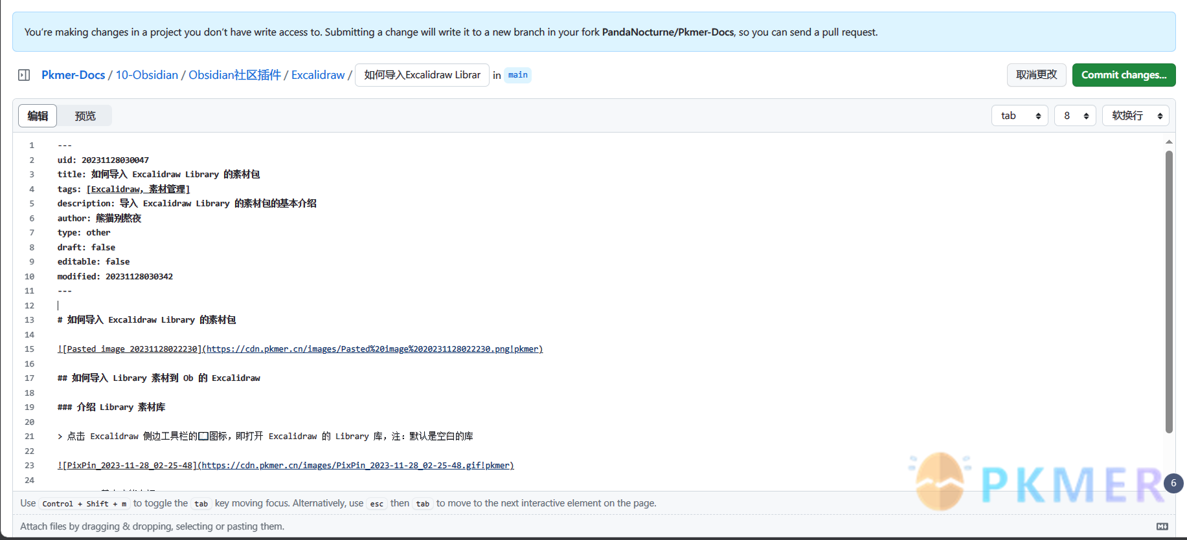Click the H1 heading on line 13
1187x540 pixels.
coord(146,320)
